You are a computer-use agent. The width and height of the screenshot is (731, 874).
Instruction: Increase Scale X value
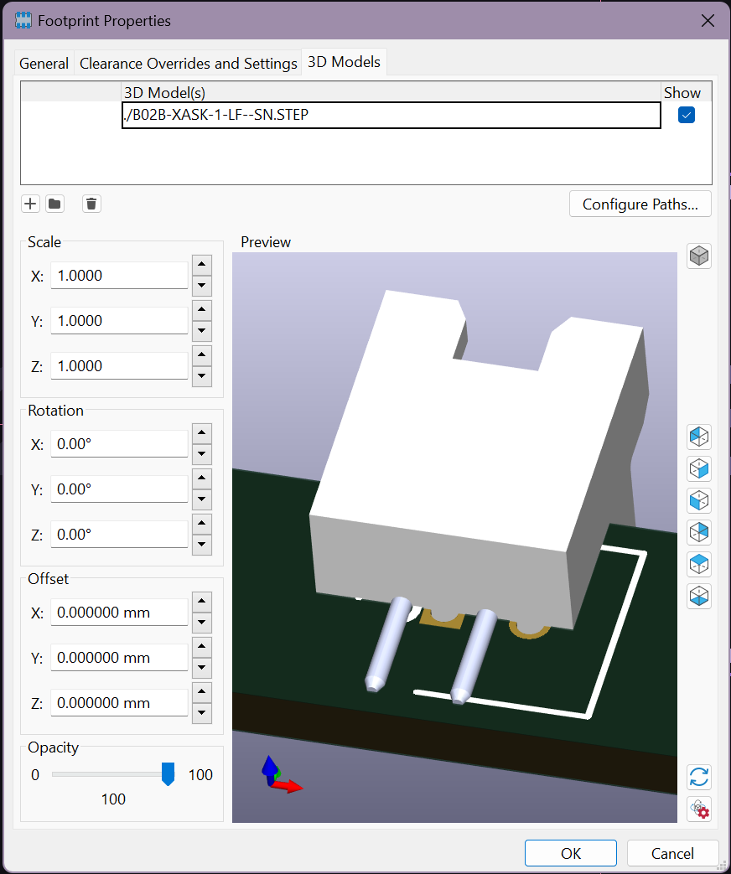[202, 265]
